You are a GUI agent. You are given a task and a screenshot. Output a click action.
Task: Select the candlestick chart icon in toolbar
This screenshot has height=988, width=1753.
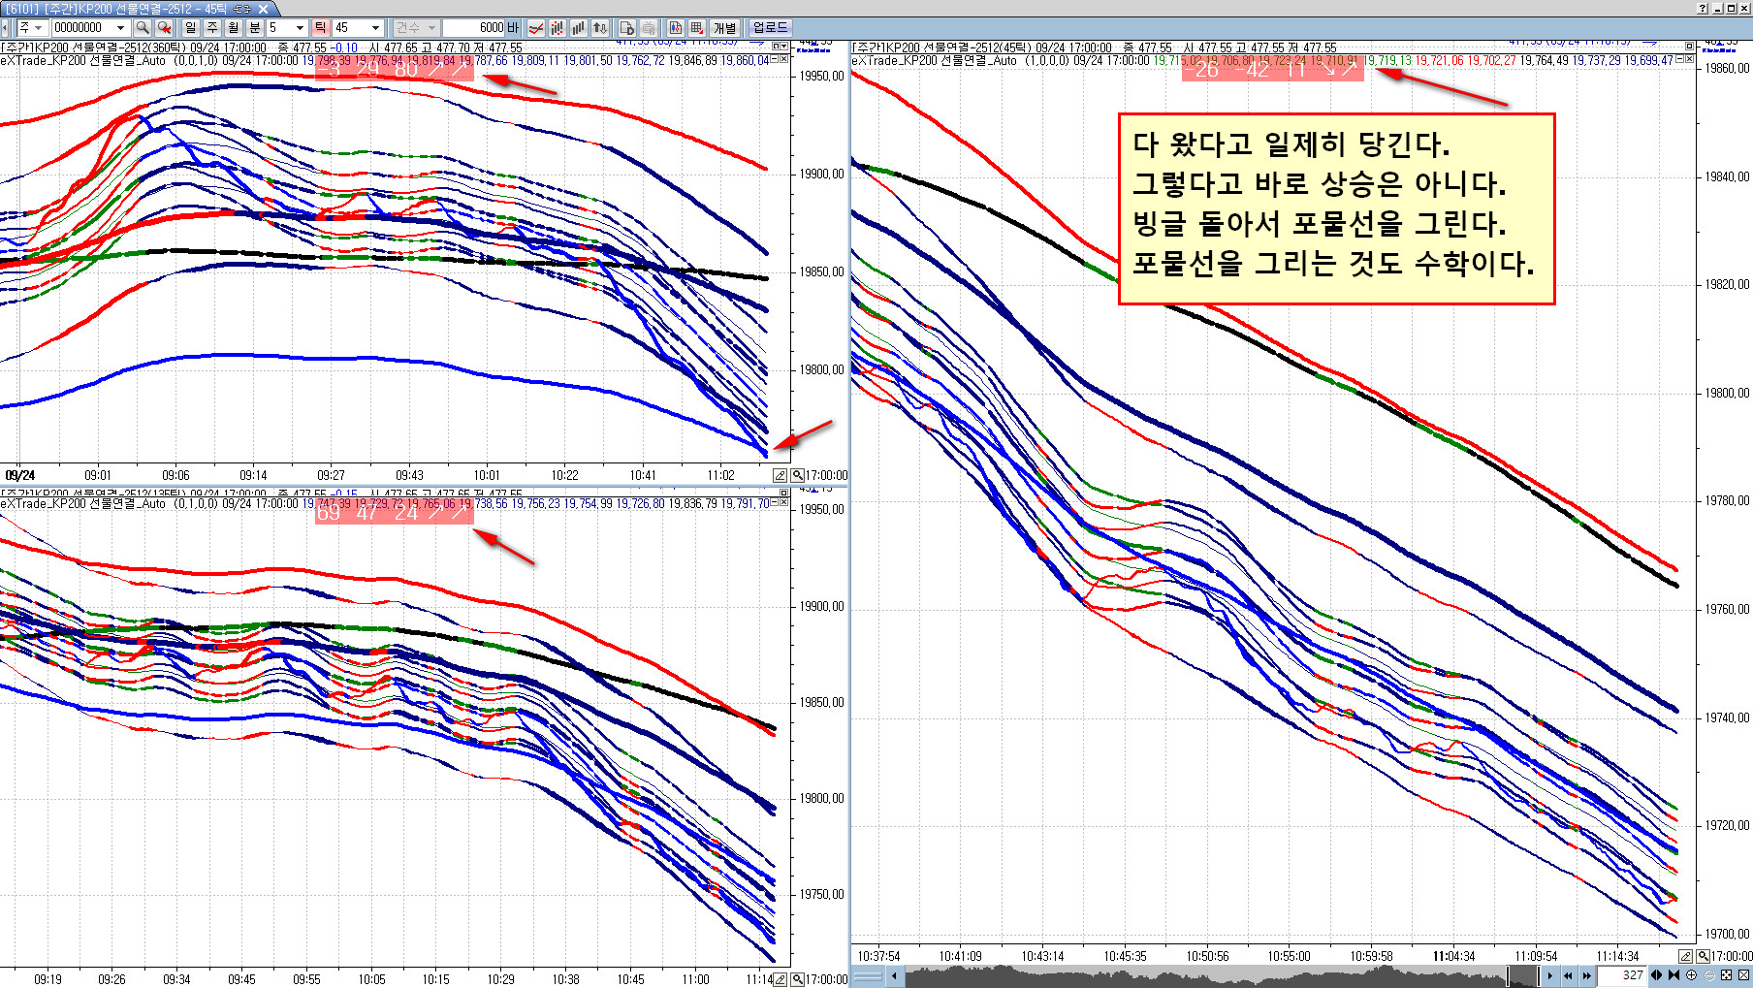pos(557,28)
